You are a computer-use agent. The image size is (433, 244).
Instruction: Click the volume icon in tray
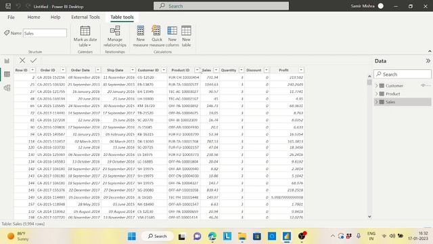tap(392, 236)
